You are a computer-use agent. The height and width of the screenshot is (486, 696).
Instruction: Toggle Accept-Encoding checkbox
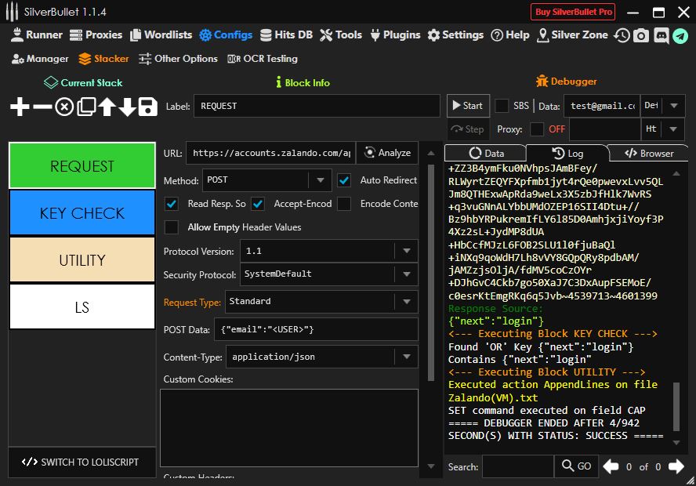258,204
